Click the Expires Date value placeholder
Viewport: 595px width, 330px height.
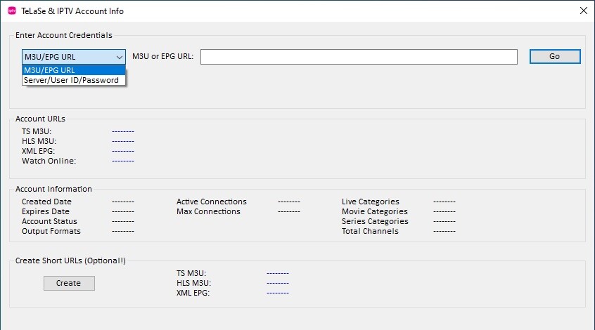tap(122, 211)
